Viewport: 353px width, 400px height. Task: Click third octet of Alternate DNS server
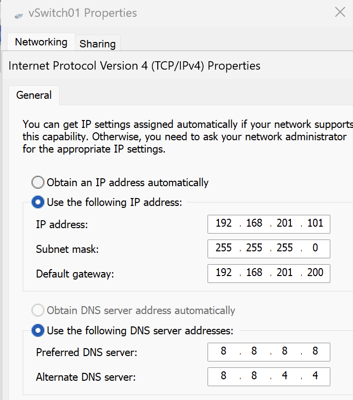tap(285, 376)
